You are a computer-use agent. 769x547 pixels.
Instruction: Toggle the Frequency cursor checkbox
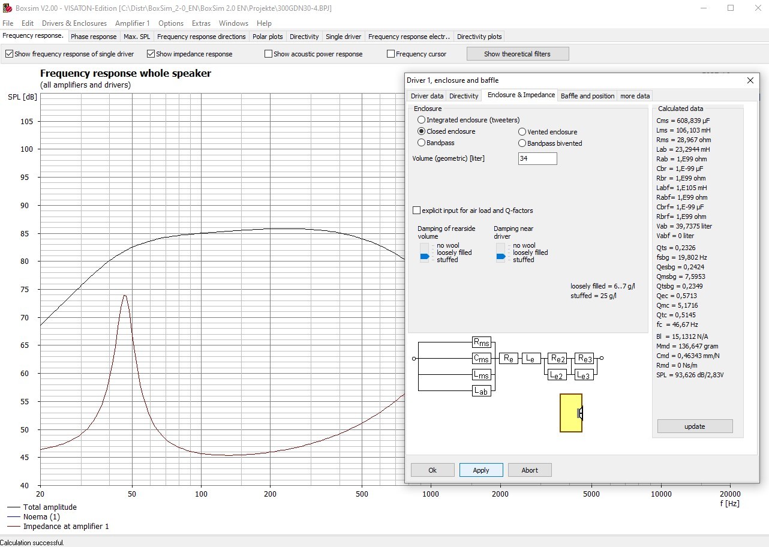391,54
